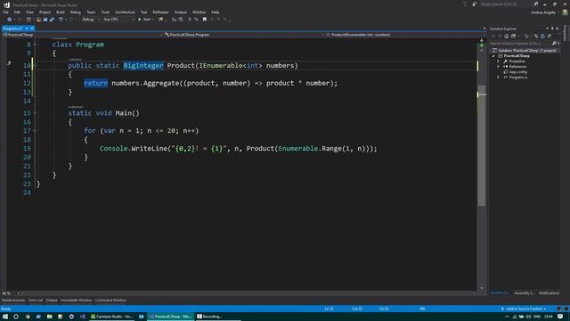Open the Output tab

(x=52, y=300)
